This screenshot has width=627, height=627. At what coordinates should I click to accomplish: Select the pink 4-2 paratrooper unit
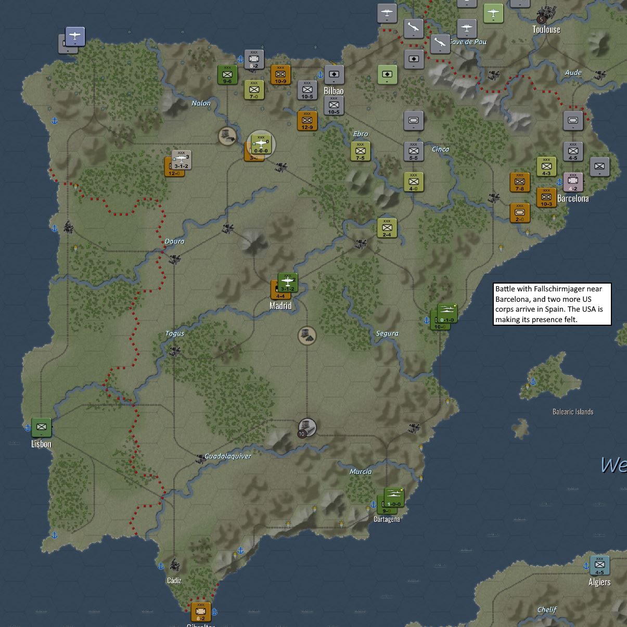[x=572, y=182]
